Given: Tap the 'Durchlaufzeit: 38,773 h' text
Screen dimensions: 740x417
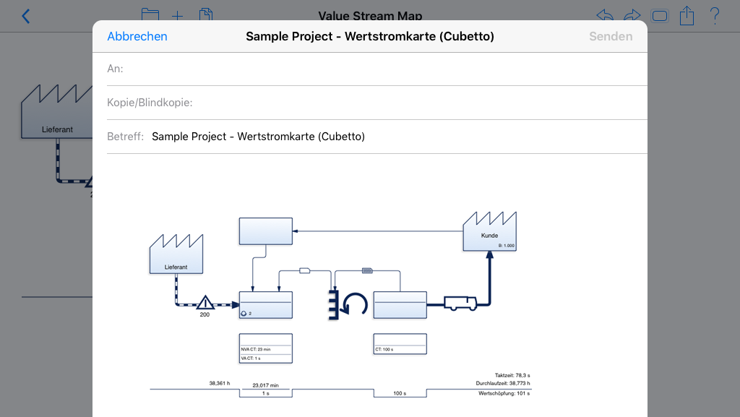Looking at the screenshot, I should [503, 384].
